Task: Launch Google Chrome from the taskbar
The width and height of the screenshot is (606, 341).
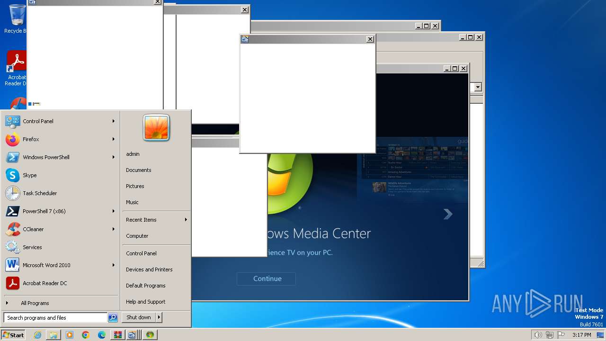Action: [86, 335]
